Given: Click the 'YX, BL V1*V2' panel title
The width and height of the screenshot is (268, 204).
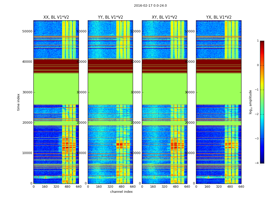Looking at the screenshot, I should [219, 17].
